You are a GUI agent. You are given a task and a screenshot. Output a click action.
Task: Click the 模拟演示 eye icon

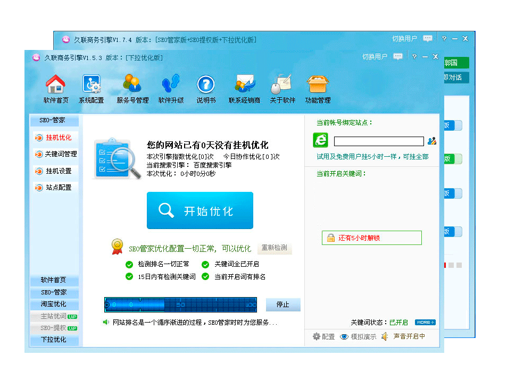click(358, 337)
